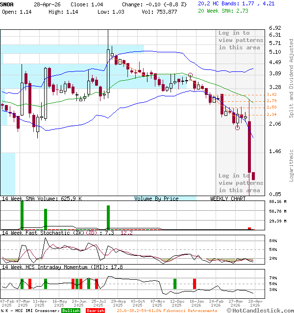Image resolution: width=294 pixels, height=313 pixels.
Task: Click the 'WEEKLY CHART' label
Action: [x=228, y=199]
